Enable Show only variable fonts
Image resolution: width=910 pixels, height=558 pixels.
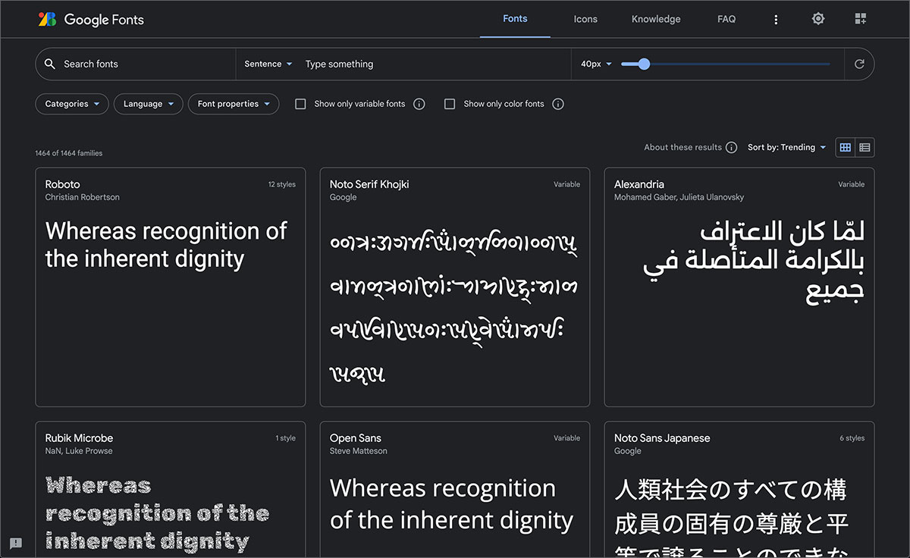point(300,104)
